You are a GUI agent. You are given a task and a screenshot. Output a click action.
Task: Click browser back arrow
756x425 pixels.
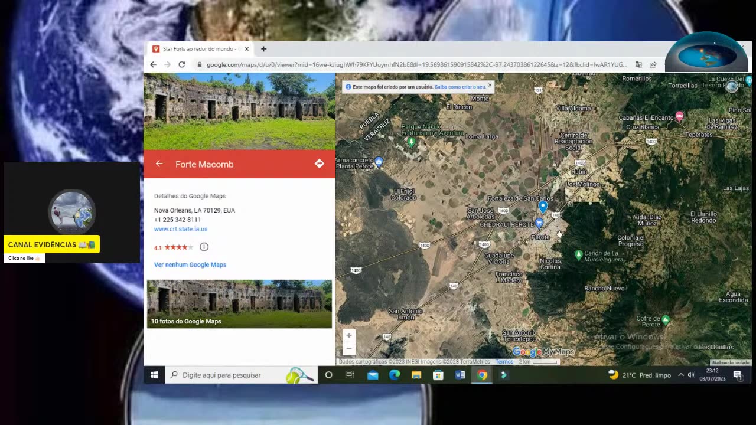(154, 64)
